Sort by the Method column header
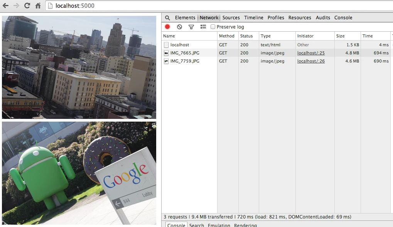 click(x=228, y=36)
